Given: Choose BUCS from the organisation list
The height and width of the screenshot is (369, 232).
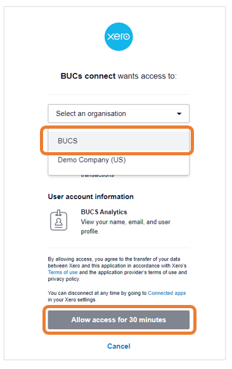Looking at the screenshot, I should (x=119, y=141).
